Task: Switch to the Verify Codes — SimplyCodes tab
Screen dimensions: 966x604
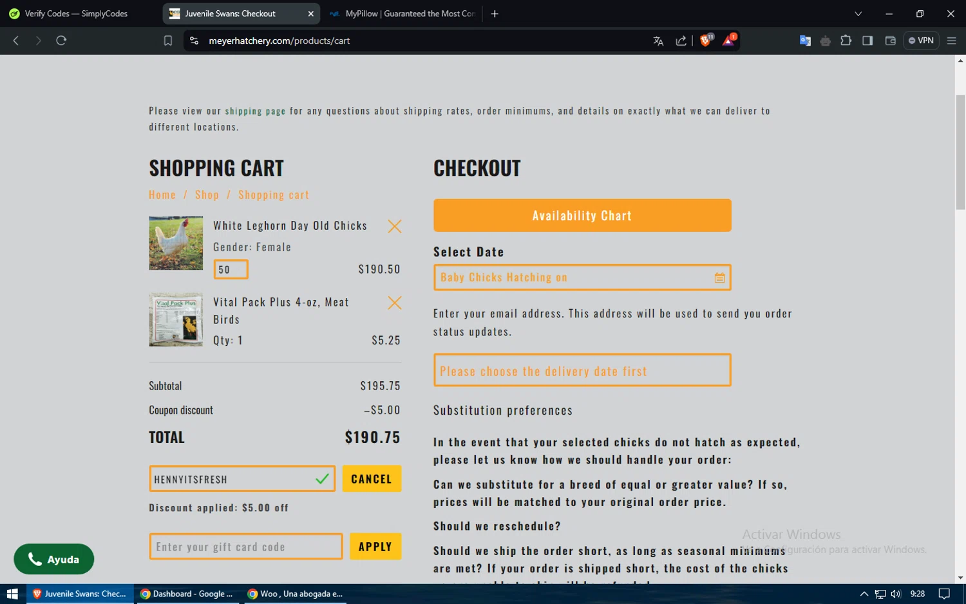Action: point(77,14)
